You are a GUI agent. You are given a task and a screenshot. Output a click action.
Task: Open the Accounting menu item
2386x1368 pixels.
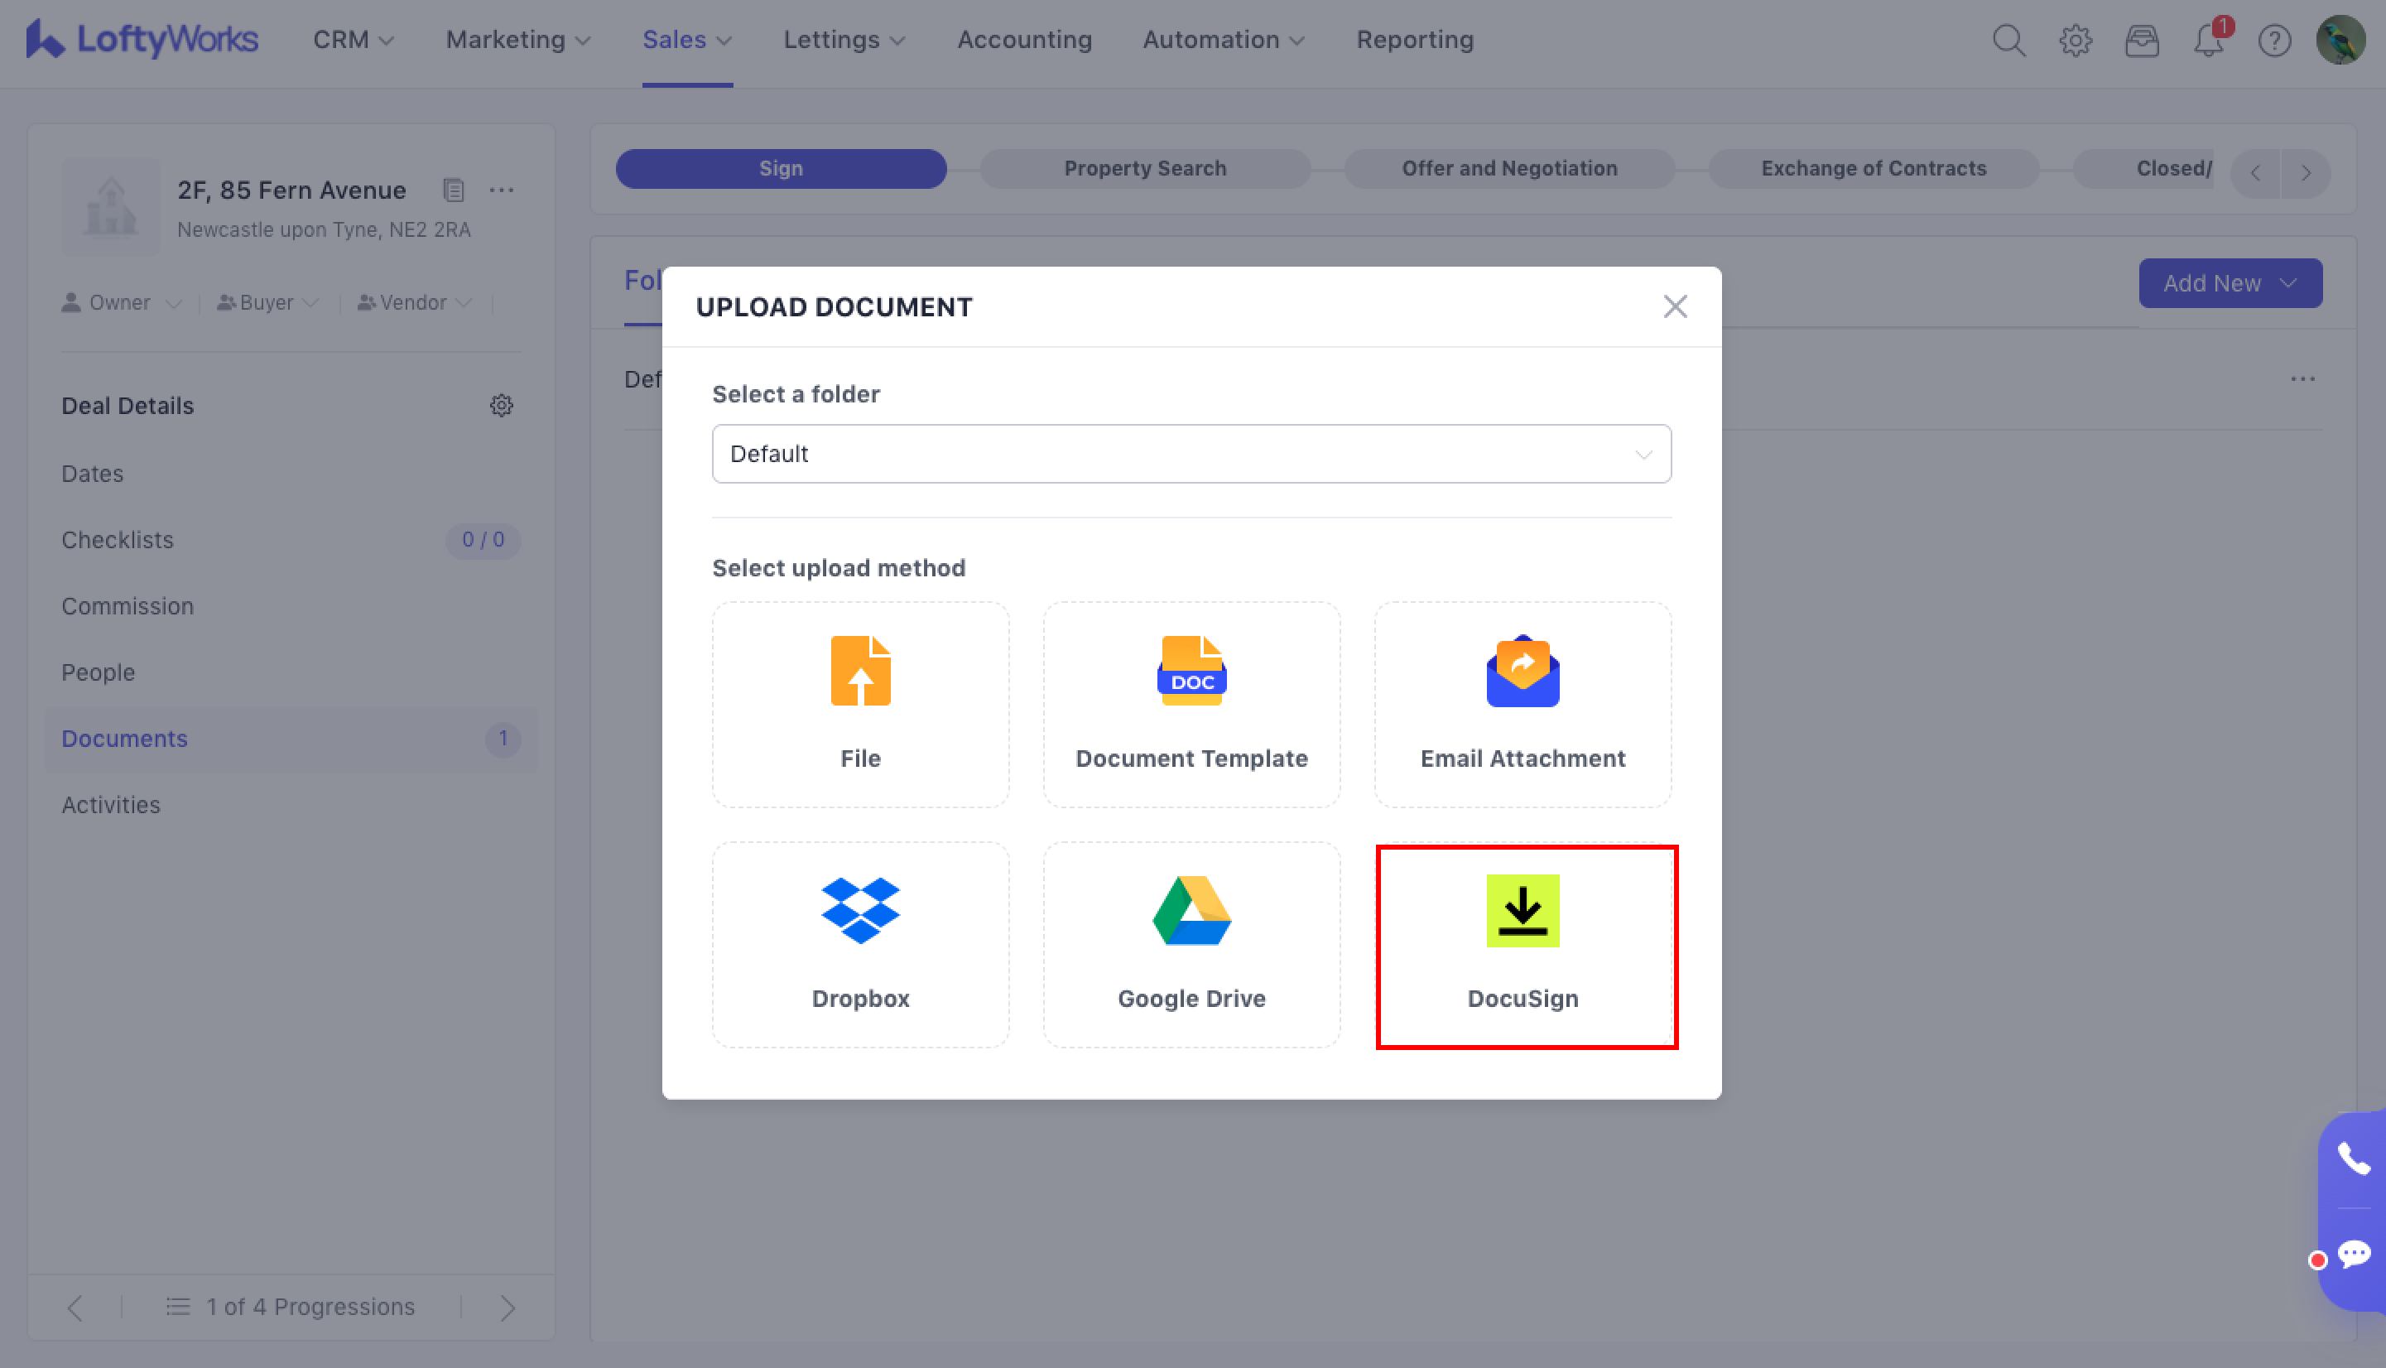coord(1024,41)
